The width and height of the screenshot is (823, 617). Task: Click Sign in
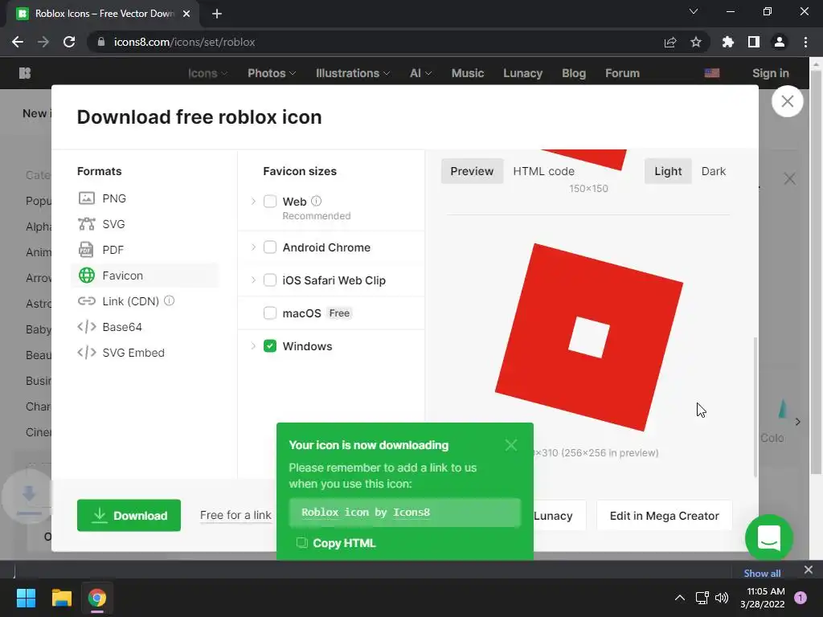[x=770, y=73]
